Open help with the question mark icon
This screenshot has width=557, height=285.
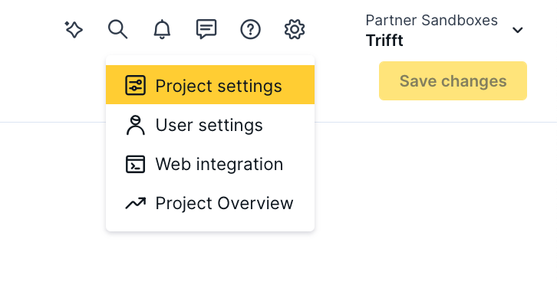(x=250, y=29)
